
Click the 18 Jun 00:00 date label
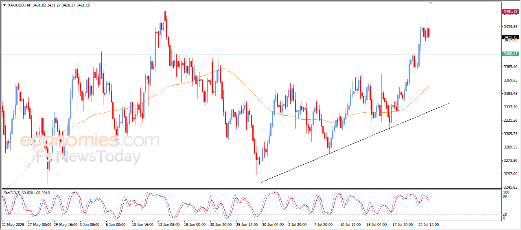click(x=195, y=224)
